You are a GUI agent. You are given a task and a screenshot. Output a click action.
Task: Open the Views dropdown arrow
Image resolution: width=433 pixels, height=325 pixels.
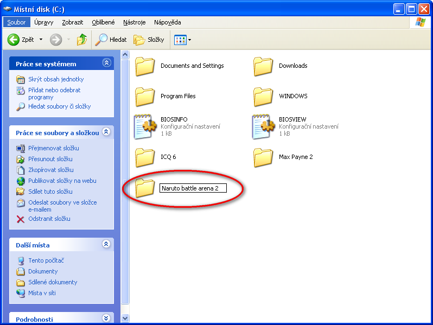tap(190, 40)
